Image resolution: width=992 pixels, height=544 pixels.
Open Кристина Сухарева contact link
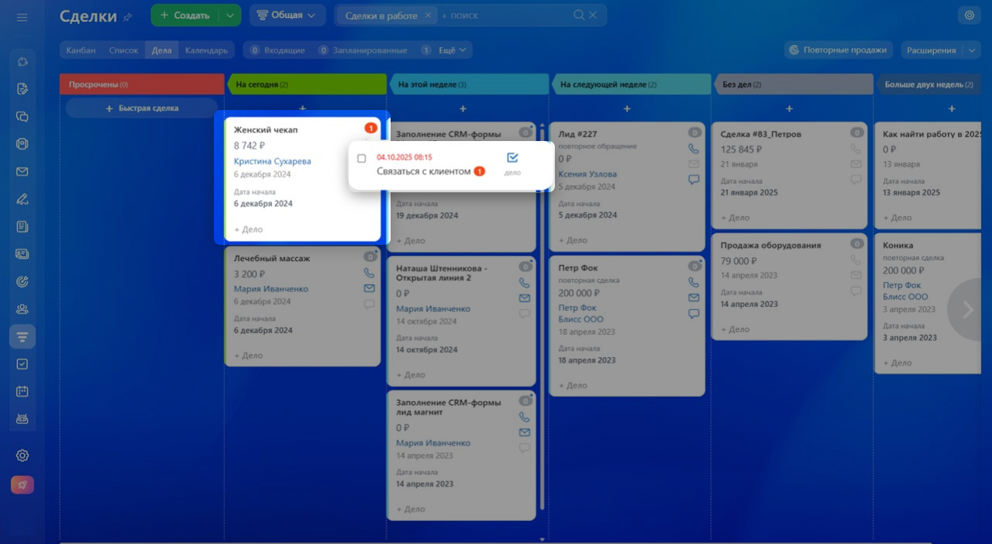click(x=272, y=161)
